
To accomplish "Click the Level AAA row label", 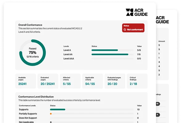I will pos(69,59).
